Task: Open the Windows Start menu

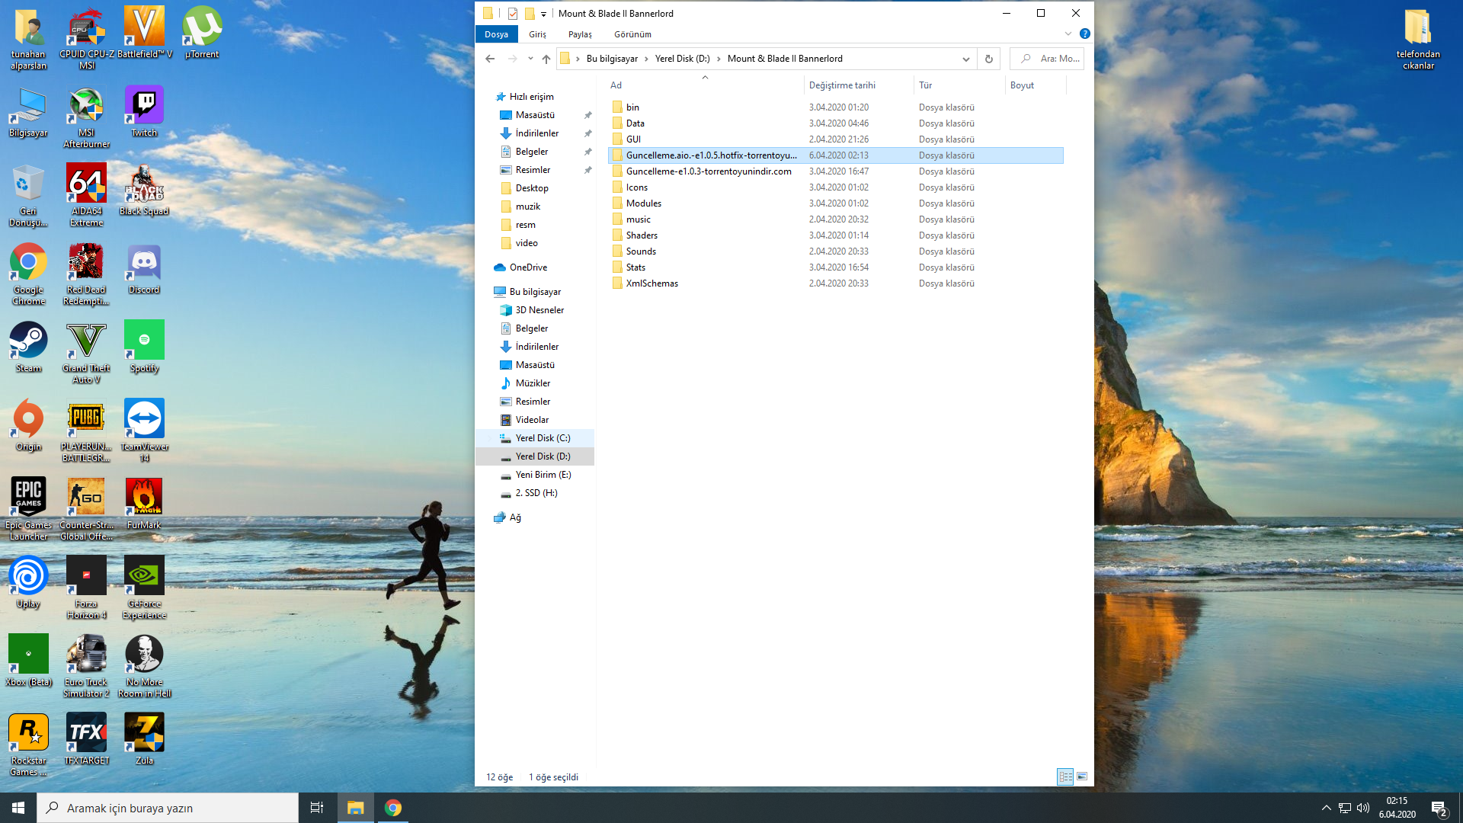Action: point(18,808)
